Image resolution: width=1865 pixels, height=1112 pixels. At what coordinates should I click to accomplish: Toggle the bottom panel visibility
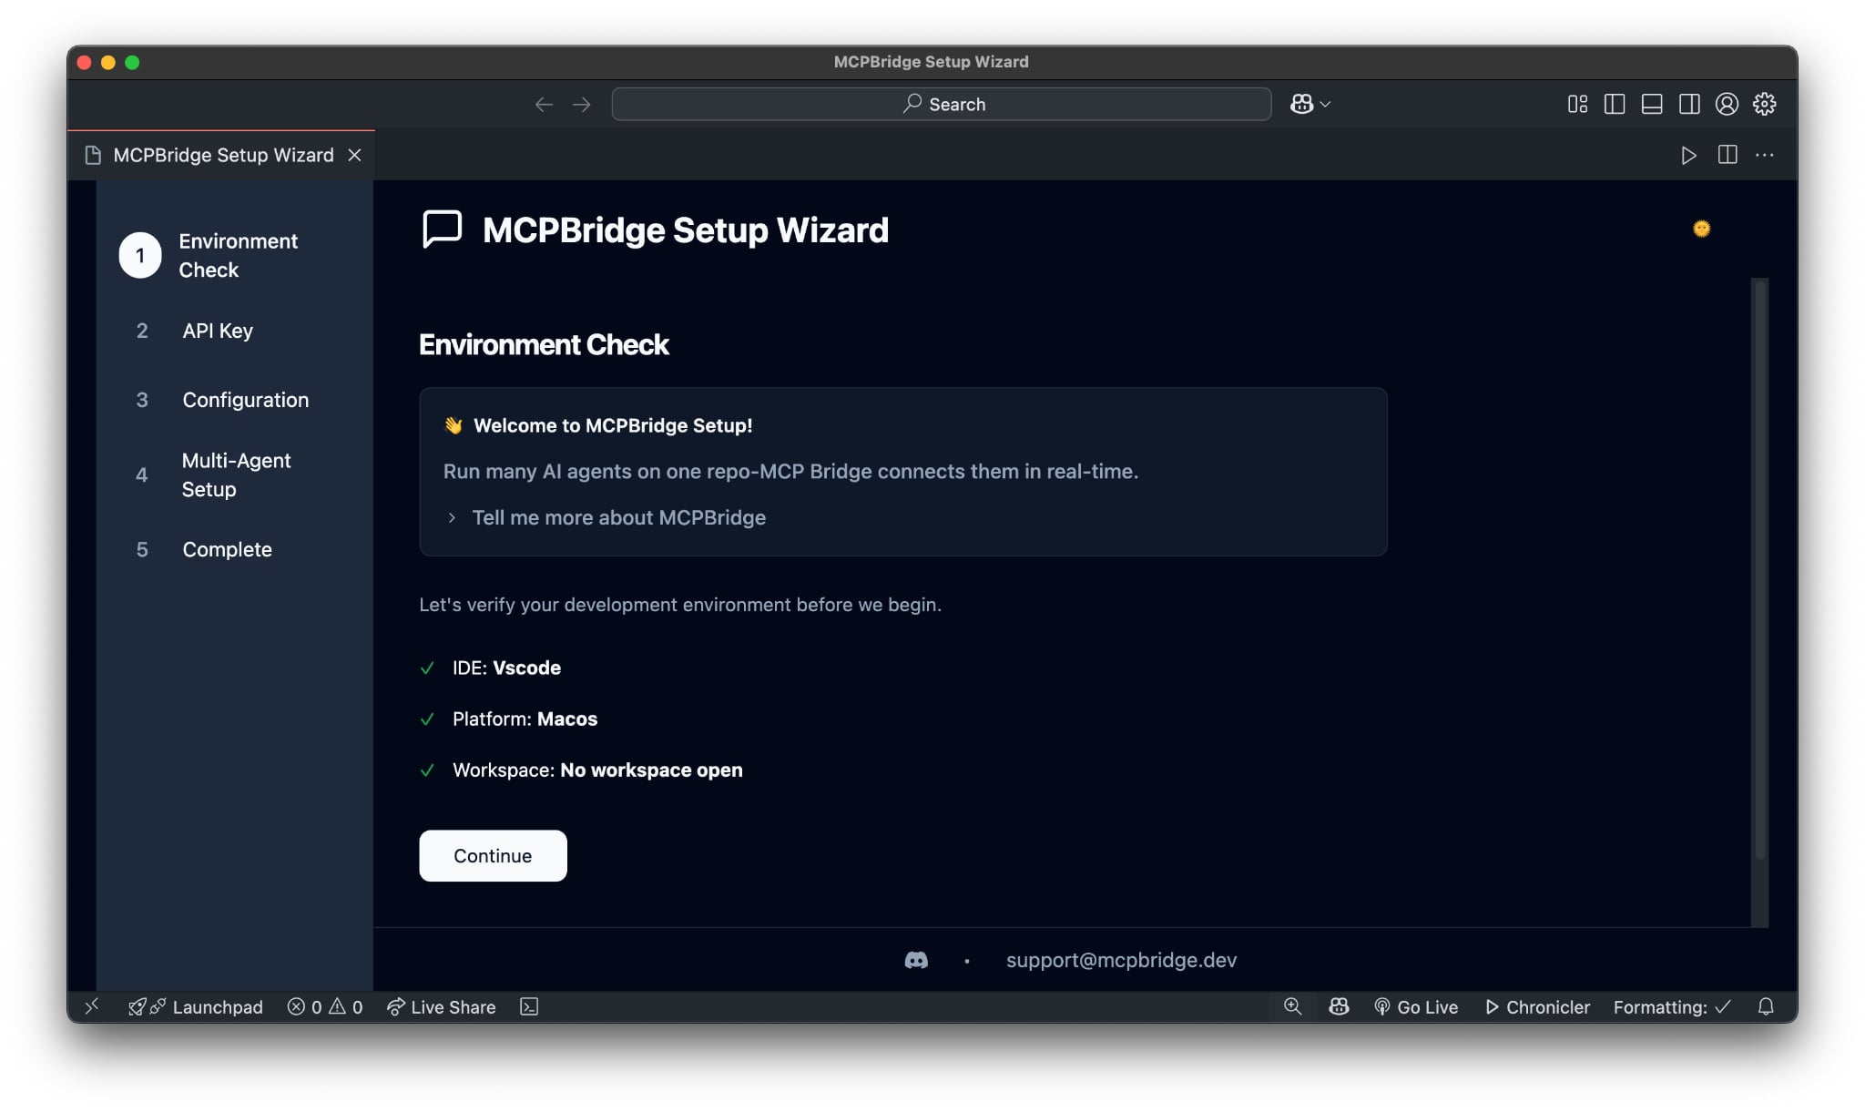[1652, 104]
